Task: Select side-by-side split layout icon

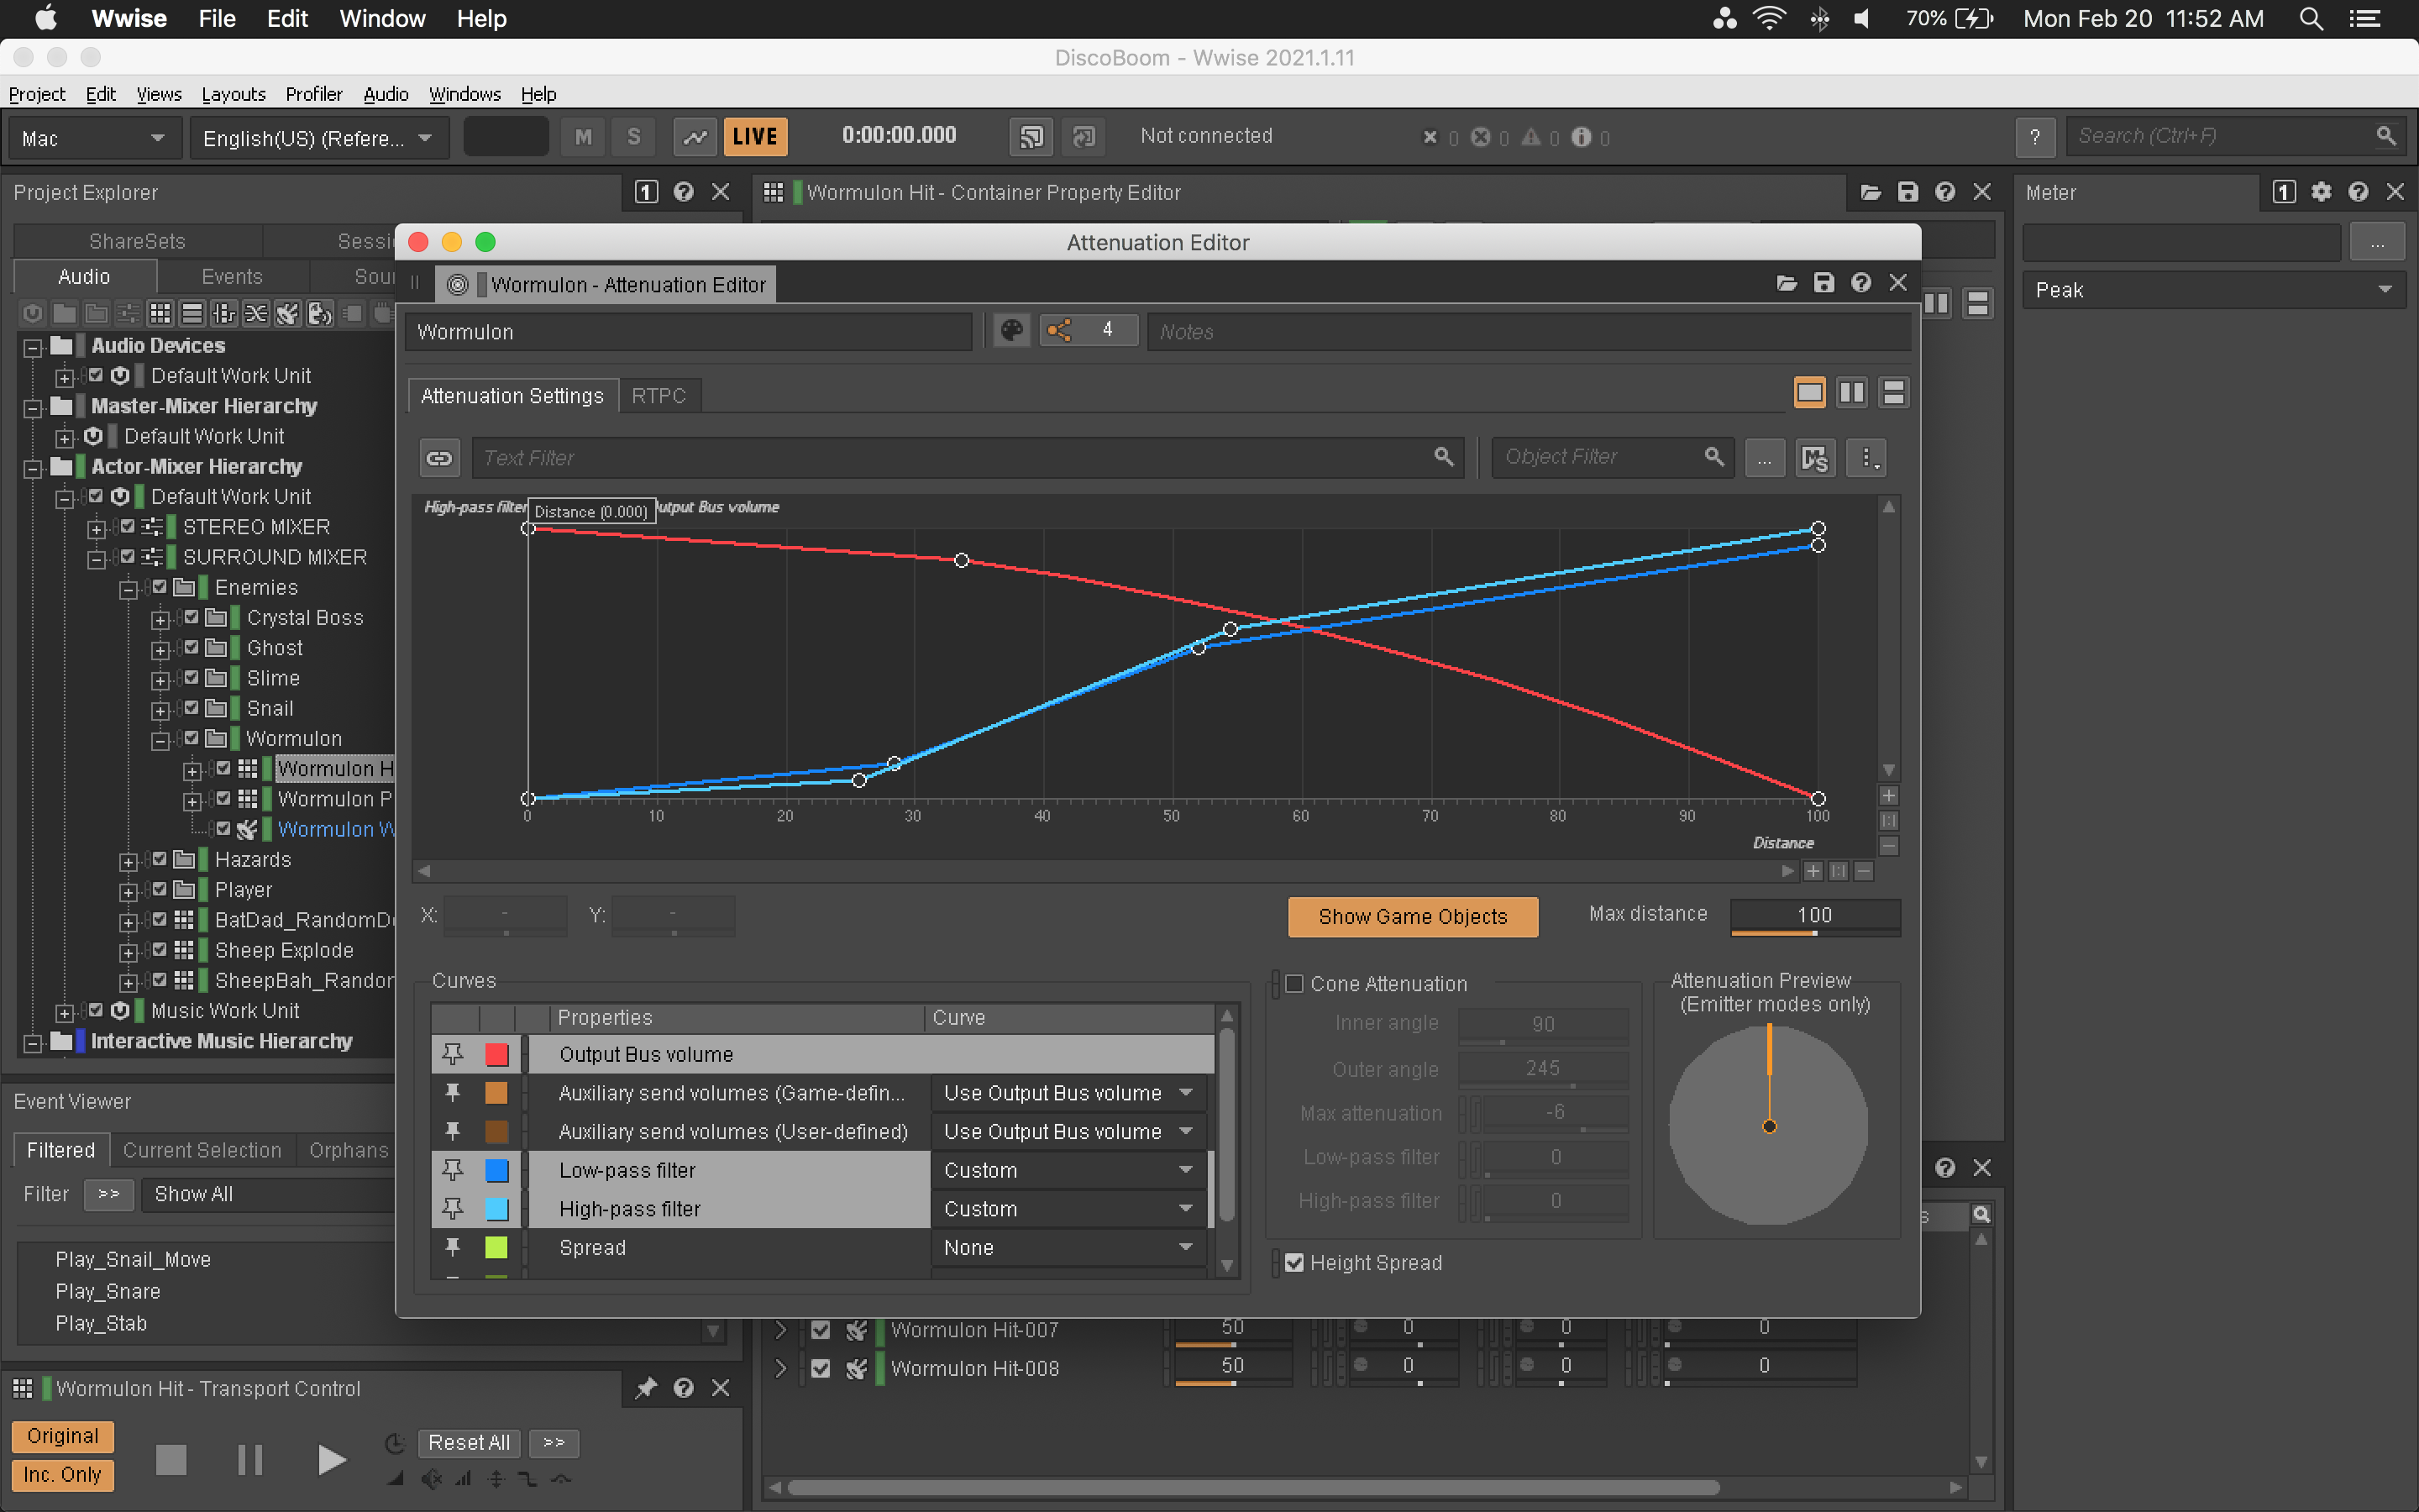Action: tap(1851, 392)
